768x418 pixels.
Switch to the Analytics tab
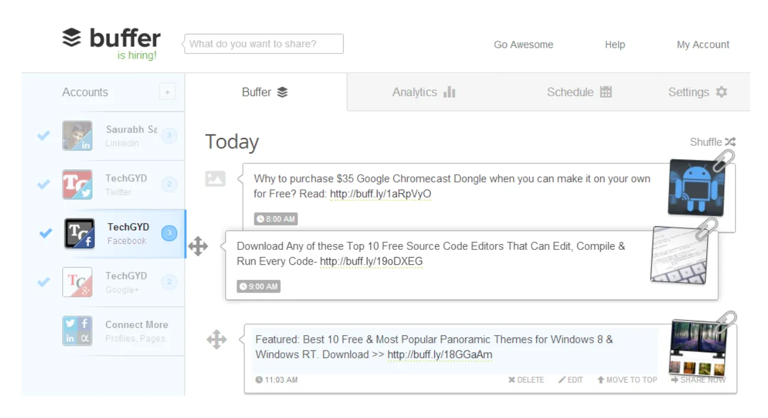pyautogui.click(x=424, y=92)
